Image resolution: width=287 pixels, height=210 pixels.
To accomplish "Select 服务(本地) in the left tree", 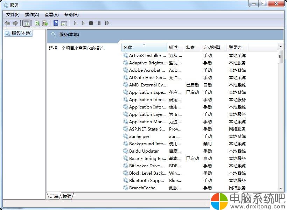I will pos(18,33).
